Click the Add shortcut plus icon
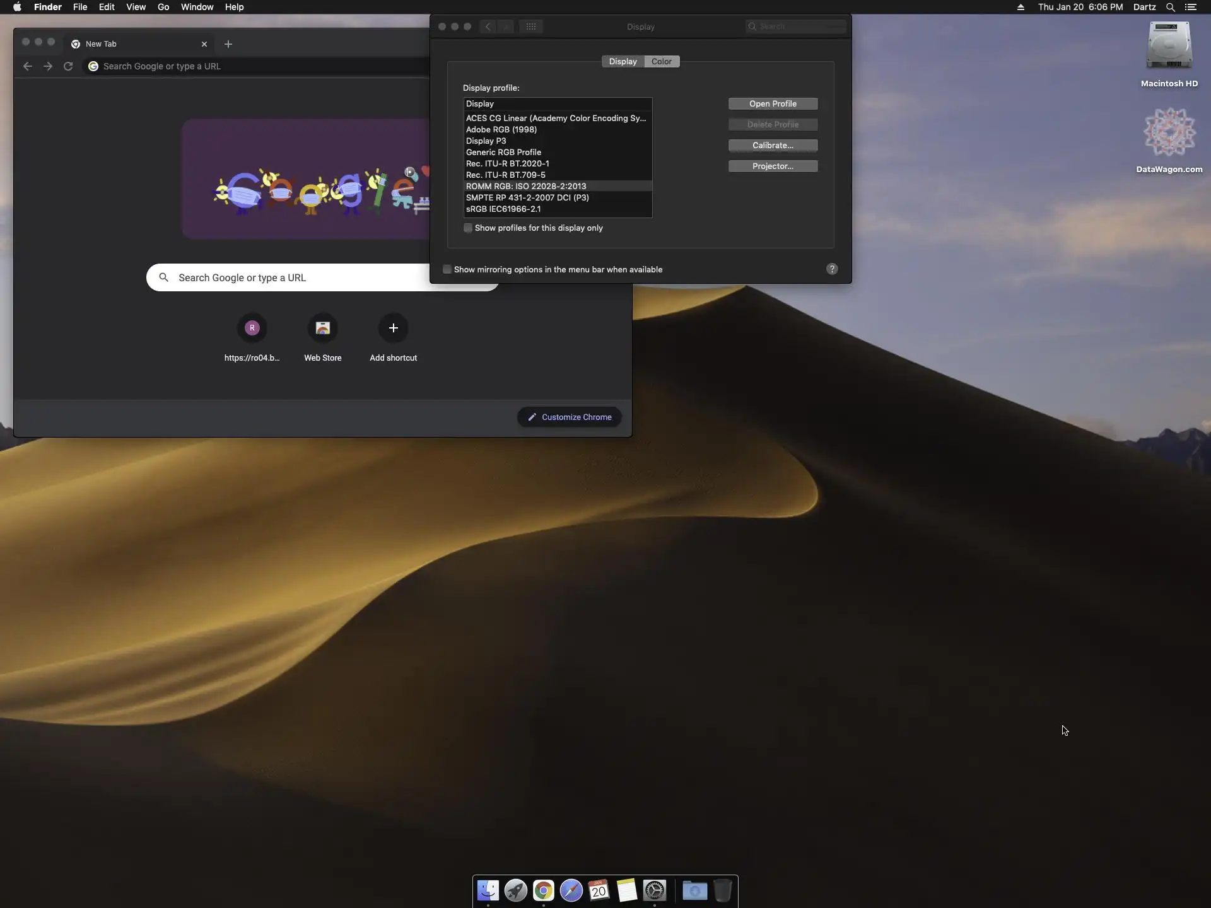Viewport: 1211px width, 908px height. [x=393, y=328]
